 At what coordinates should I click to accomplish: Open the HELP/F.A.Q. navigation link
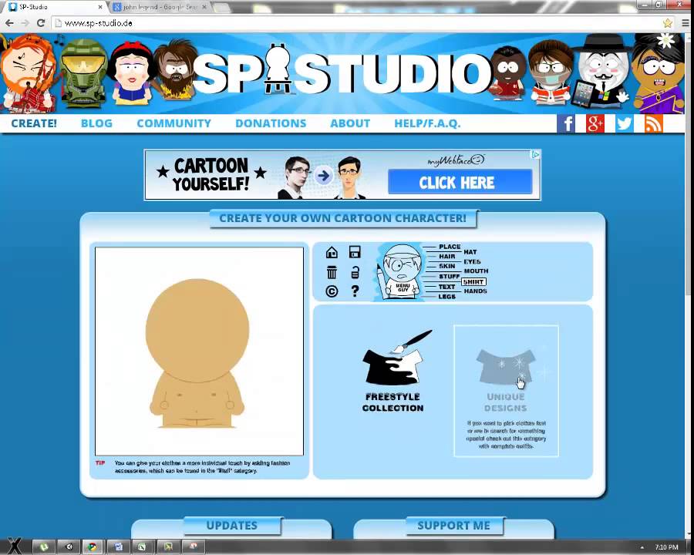[x=427, y=123]
